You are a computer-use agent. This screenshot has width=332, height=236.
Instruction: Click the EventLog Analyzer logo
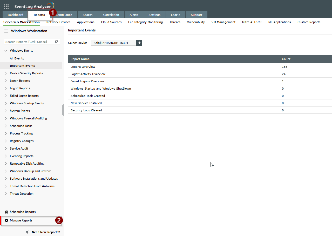(34, 6)
